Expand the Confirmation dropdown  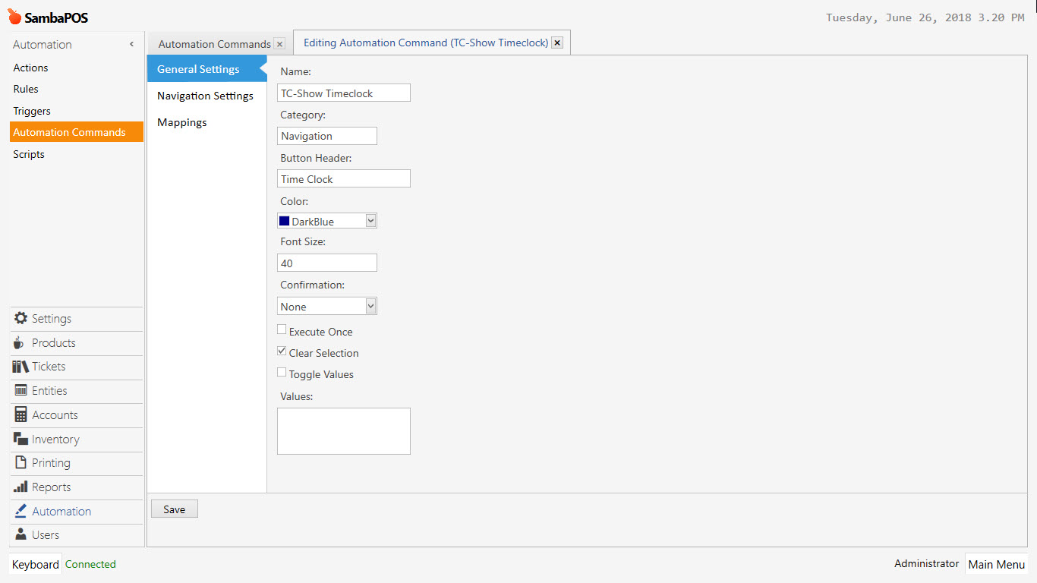(370, 305)
